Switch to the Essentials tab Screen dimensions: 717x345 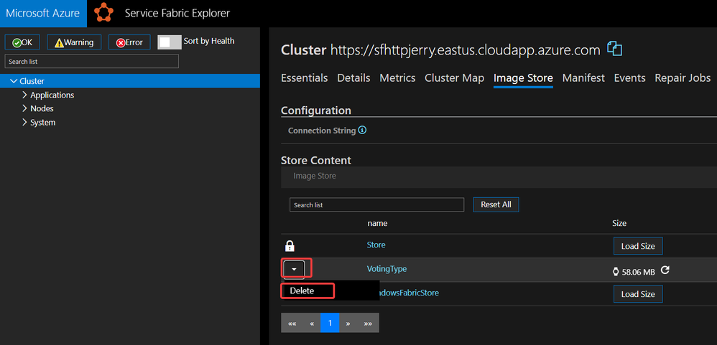click(x=304, y=78)
